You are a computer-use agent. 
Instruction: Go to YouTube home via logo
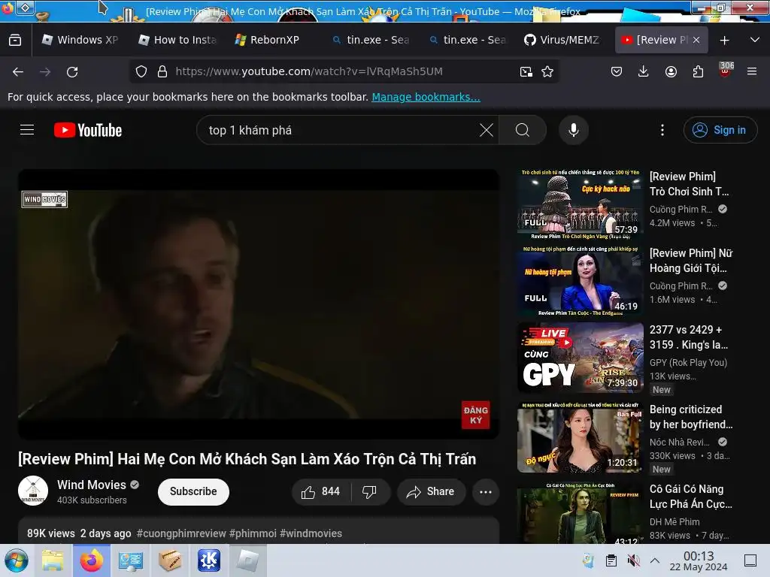(88, 130)
